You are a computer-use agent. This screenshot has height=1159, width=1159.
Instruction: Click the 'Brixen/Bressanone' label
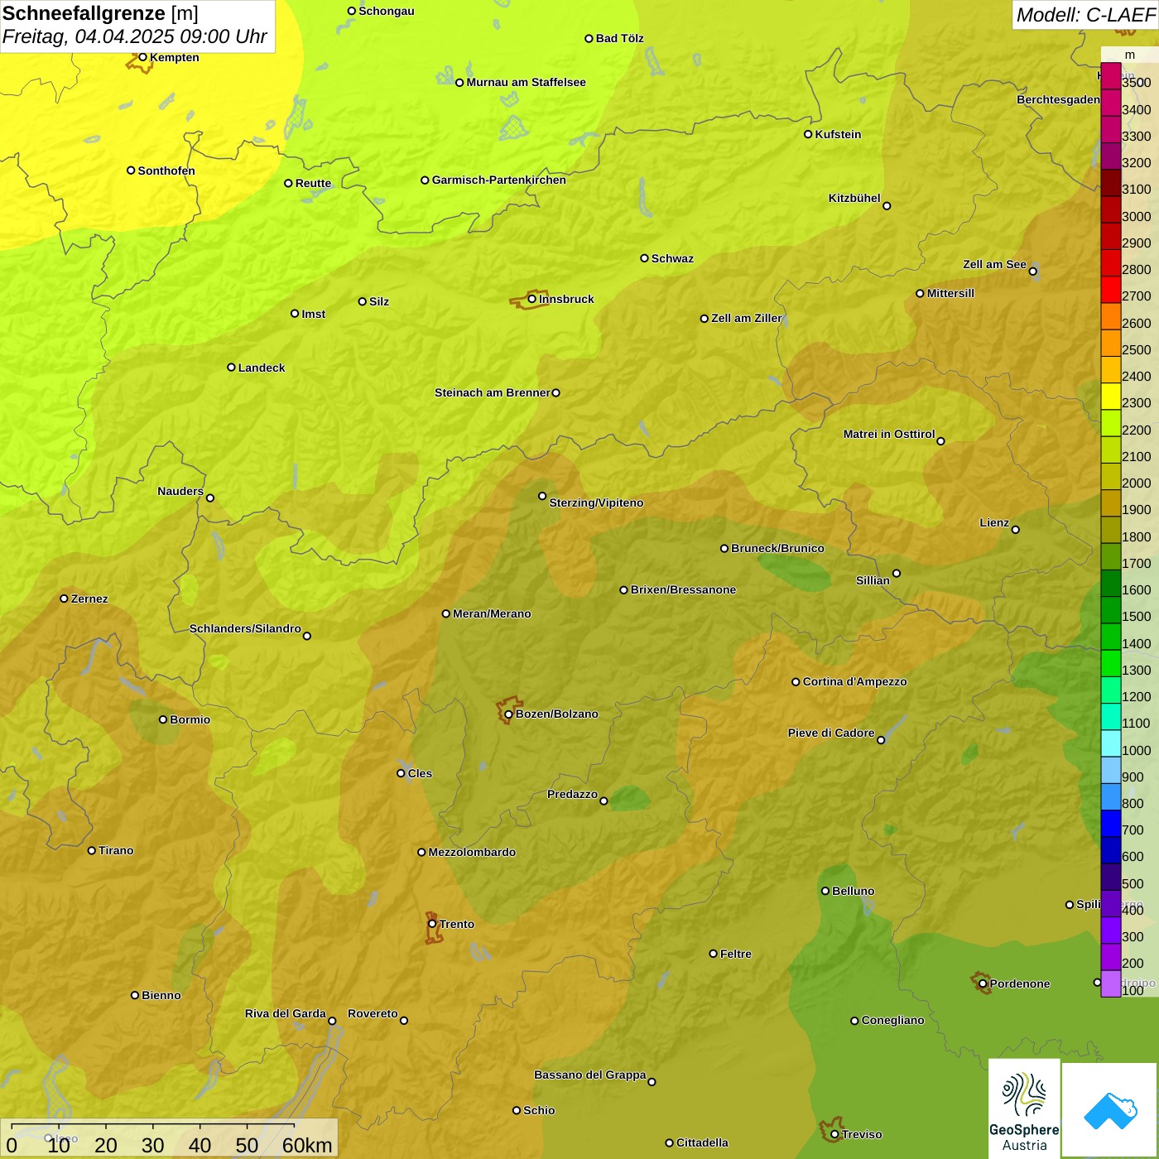(683, 589)
